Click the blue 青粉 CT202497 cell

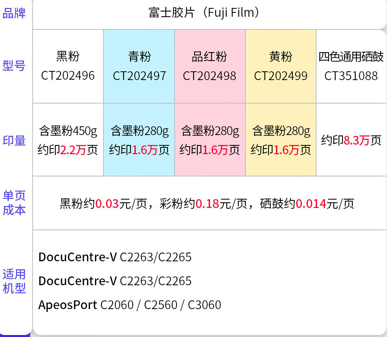pos(139,66)
